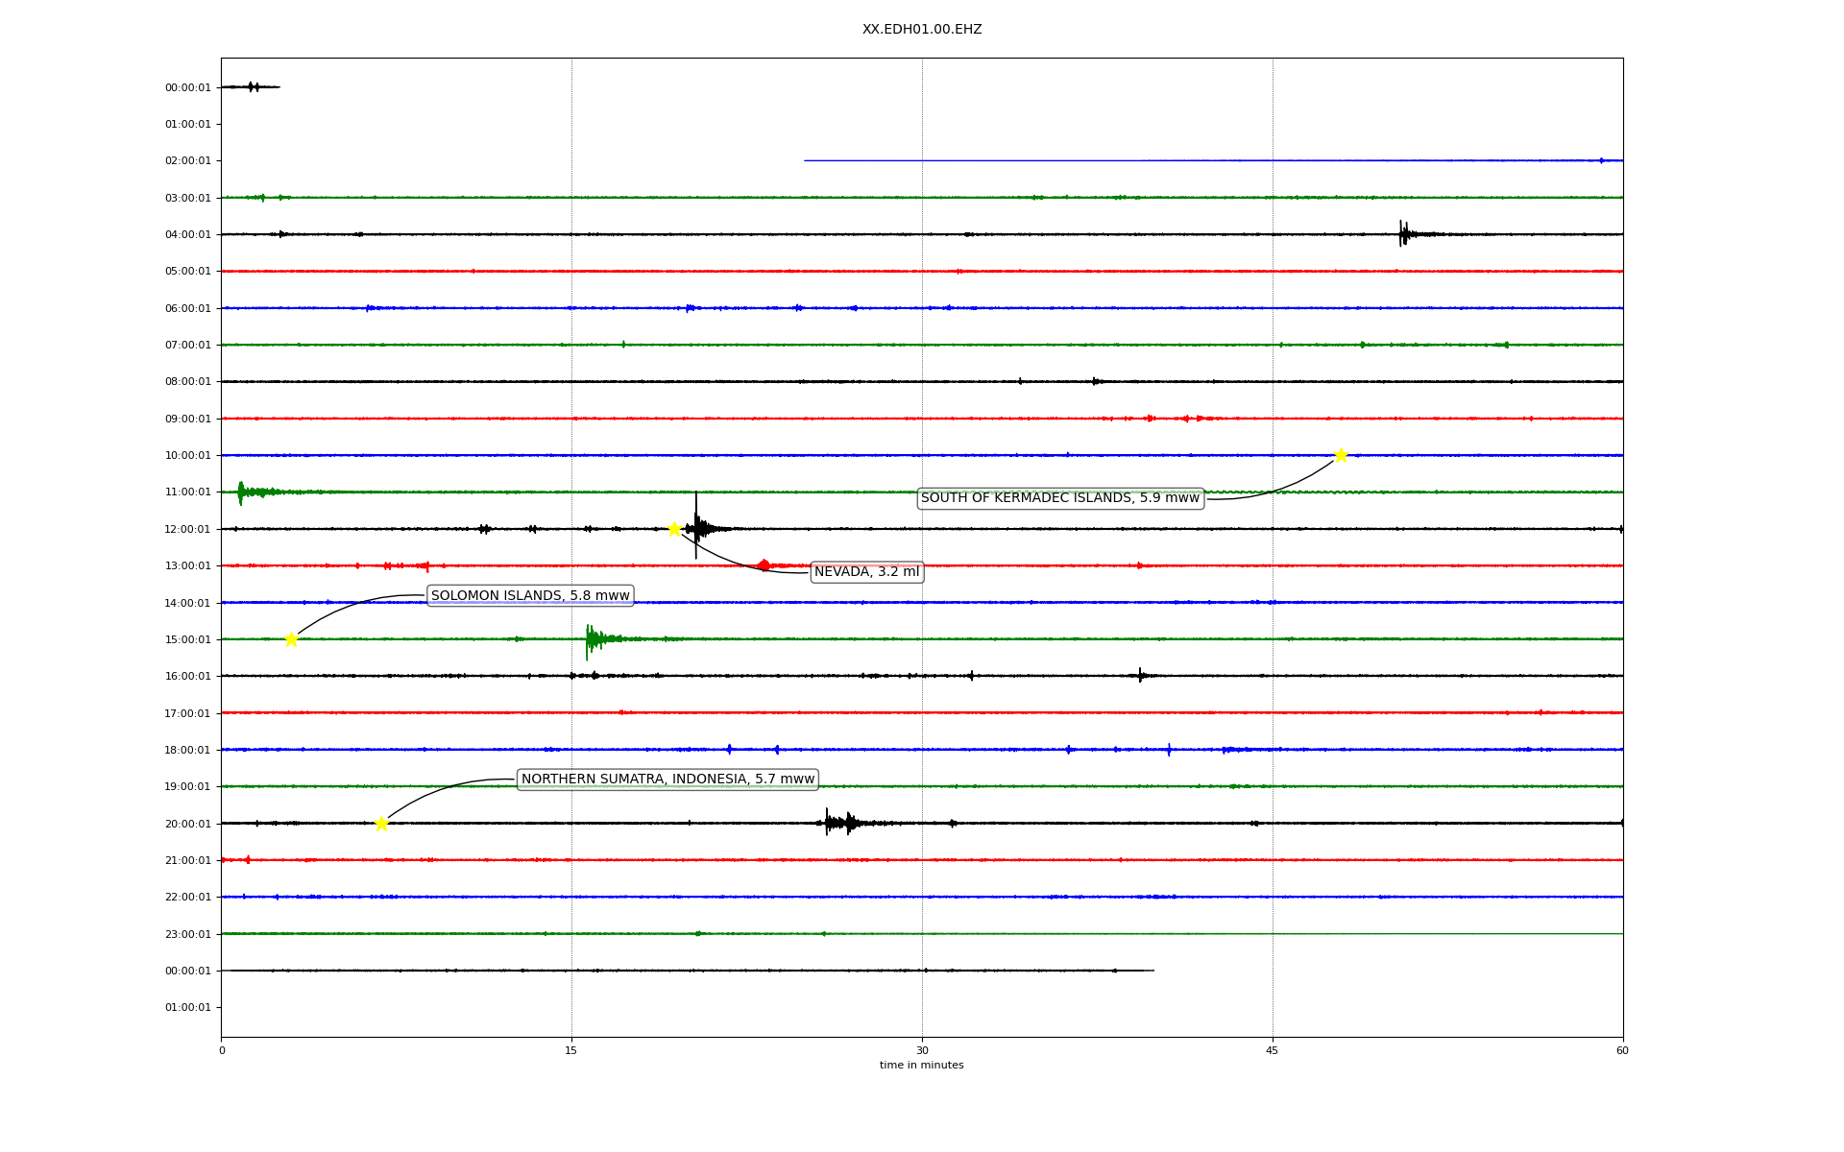This screenshot has height=1152, width=1844.
Task: Click the Northern Sumatra star marker
Action: (381, 824)
